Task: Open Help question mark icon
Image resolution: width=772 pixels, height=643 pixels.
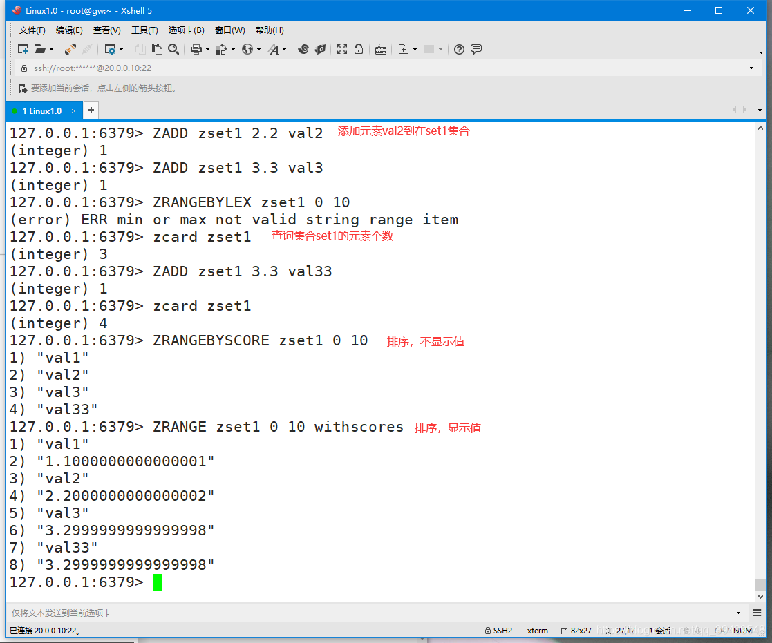Action: tap(459, 49)
